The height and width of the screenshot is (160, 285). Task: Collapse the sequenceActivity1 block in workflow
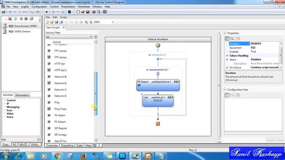coord(147,70)
